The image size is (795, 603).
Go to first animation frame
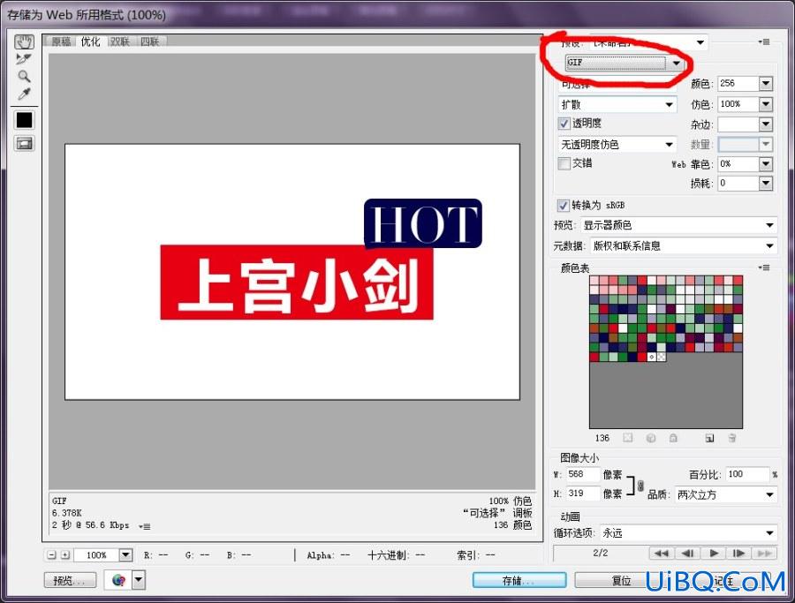click(662, 554)
